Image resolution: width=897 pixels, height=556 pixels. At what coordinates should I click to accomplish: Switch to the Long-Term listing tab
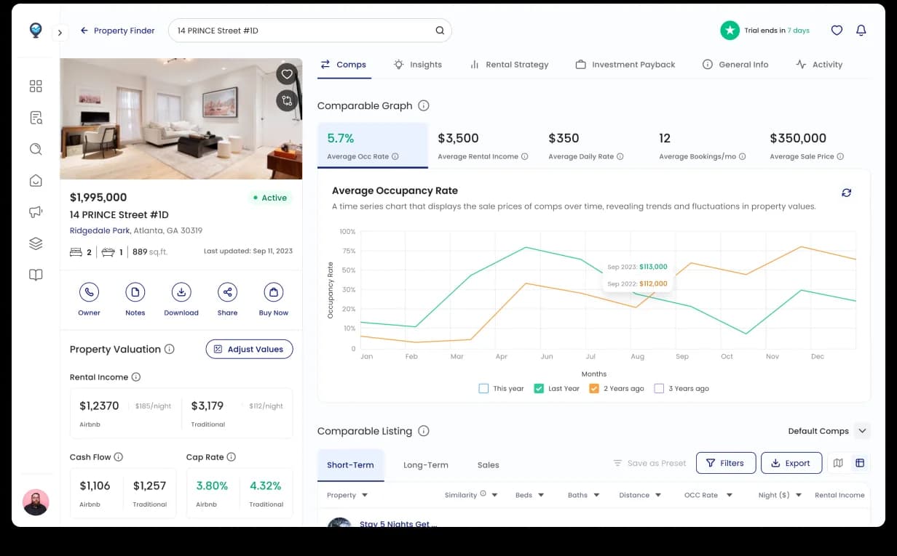[x=426, y=465]
